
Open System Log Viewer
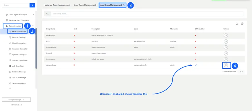(x=20, y=60)
